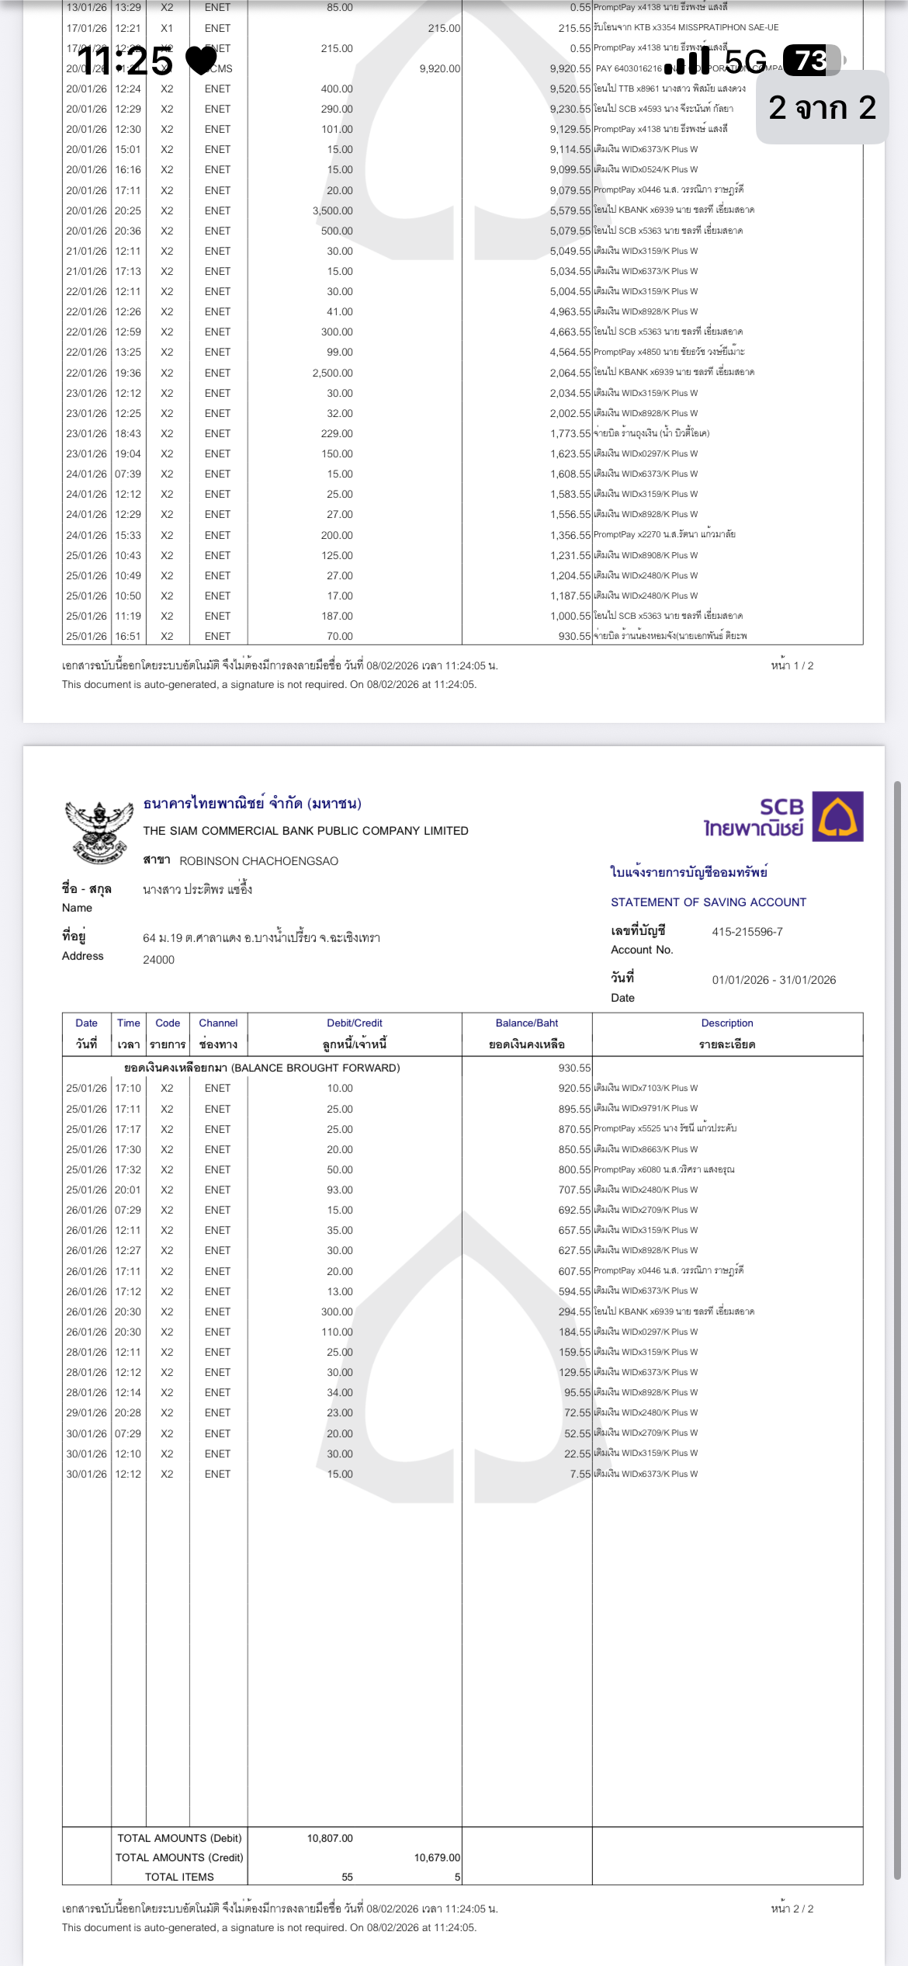Click the STATEMENT OF SAVING ACCOUNT title

tap(708, 902)
